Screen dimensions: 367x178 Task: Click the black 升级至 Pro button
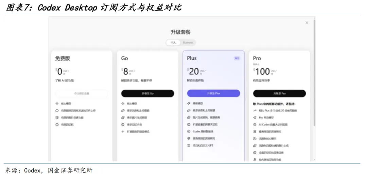coord(279,93)
